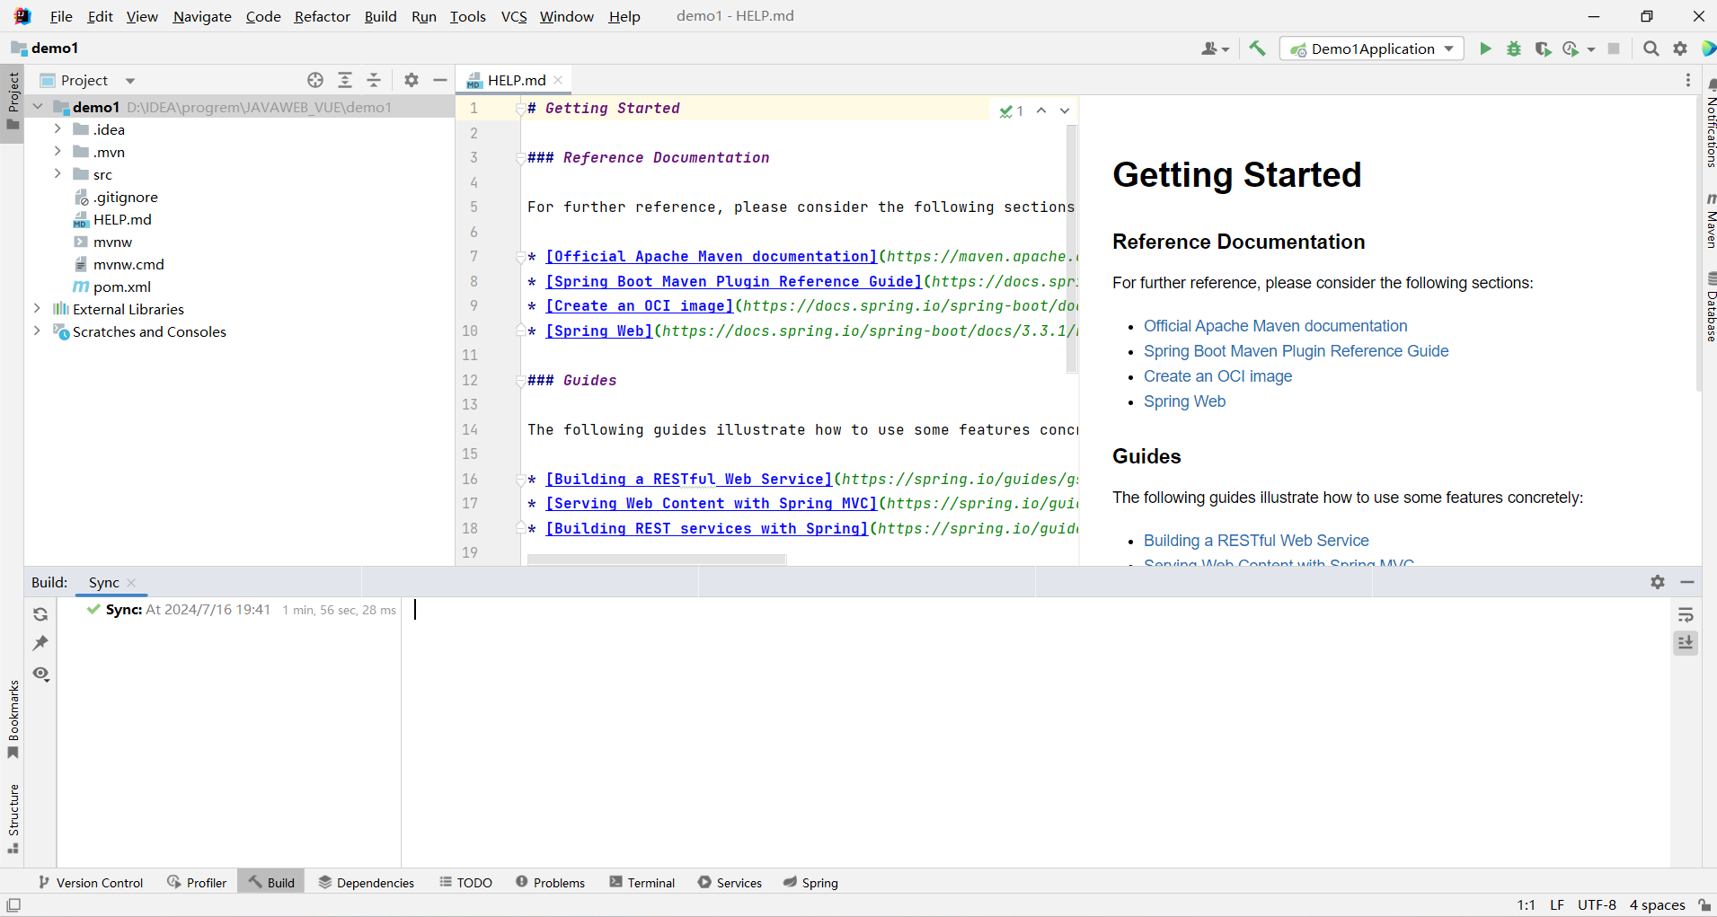The width and height of the screenshot is (1717, 917).
Task: Open the Terminal tool window tab
Action: (642, 883)
